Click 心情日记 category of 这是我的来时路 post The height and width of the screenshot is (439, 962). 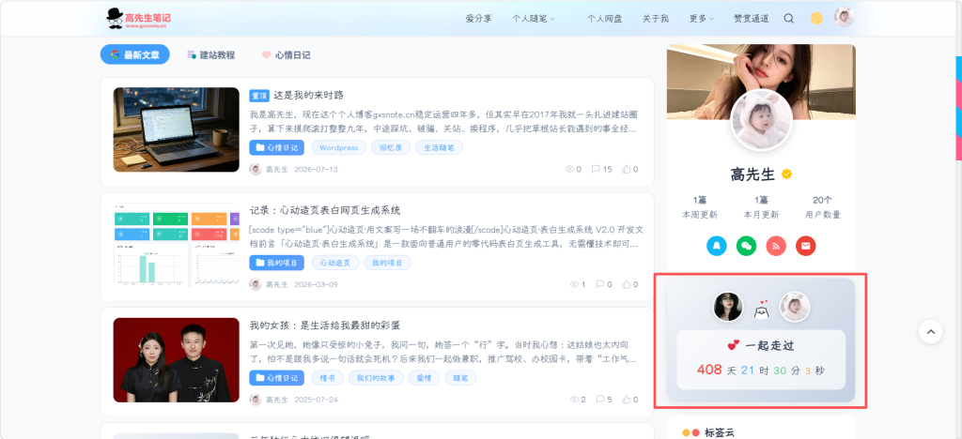pyautogui.click(x=277, y=147)
